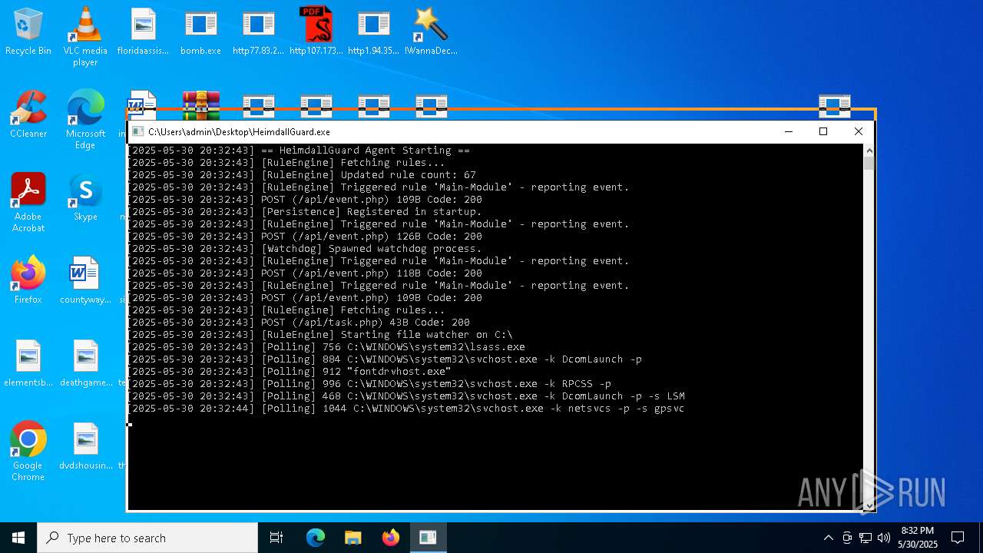
Task: Launch the Skype desktop shortcut
Action: (85, 197)
